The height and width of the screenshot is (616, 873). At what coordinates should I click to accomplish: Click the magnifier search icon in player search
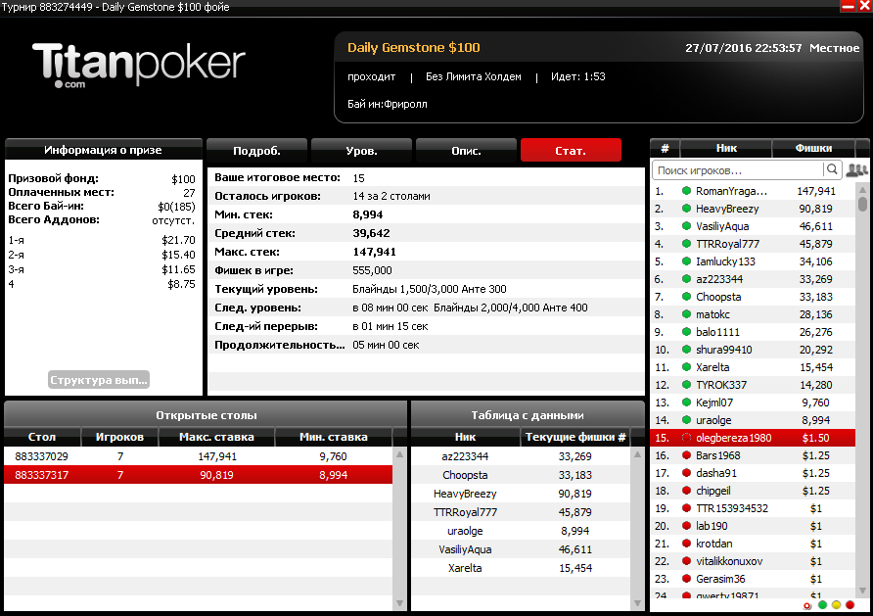832,169
